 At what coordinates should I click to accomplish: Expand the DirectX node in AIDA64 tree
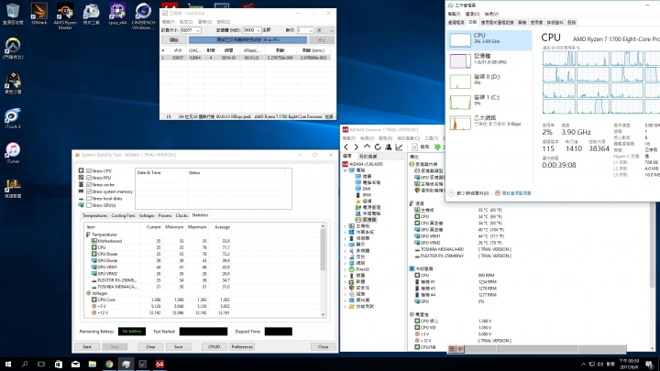point(346,269)
